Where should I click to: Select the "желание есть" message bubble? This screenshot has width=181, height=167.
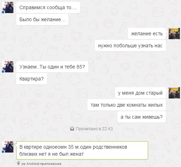click(x=147, y=34)
